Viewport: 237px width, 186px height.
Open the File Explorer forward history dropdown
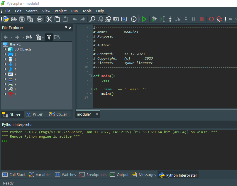pos(23,37)
